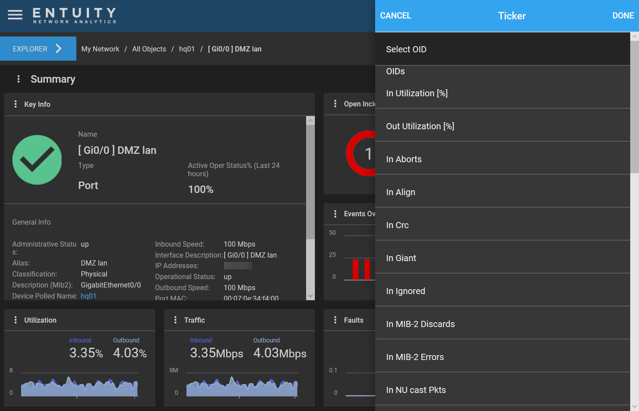Click Done in the Ticker panel
Image resolution: width=639 pixels, height=411 pixels.
click(623, 16)
